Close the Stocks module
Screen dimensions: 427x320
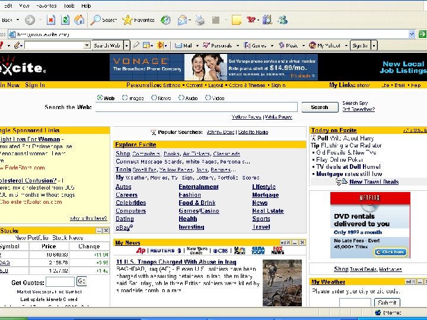tap(106, 231)
